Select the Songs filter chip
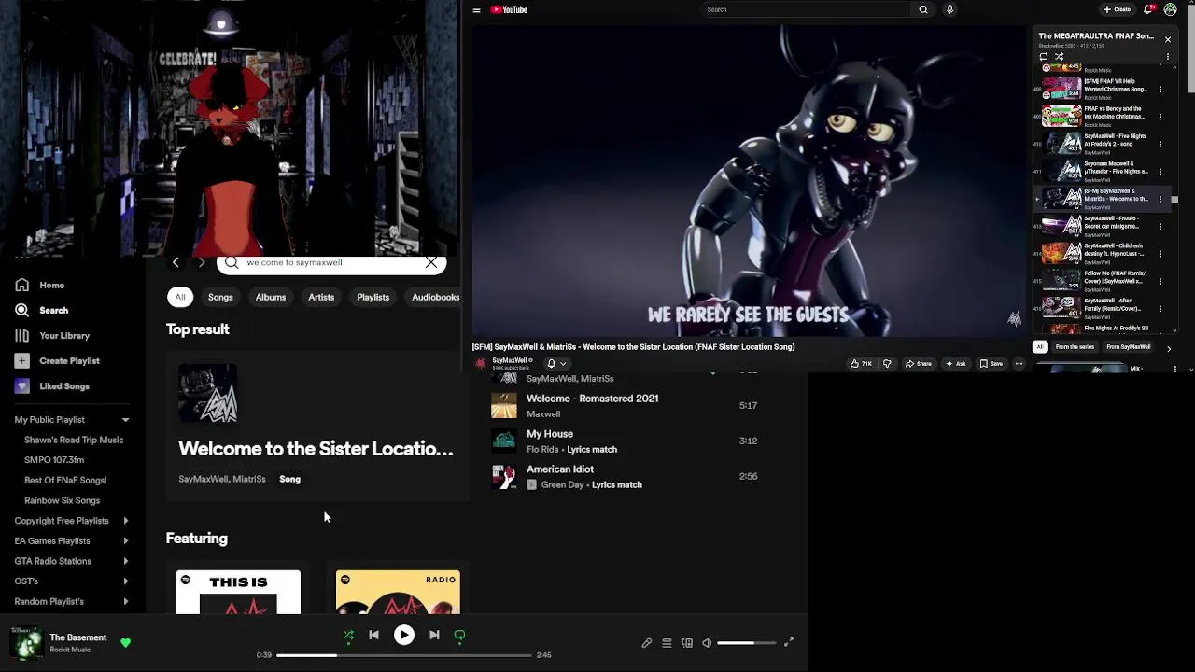The image size is (1195, 672). [220, 297]
